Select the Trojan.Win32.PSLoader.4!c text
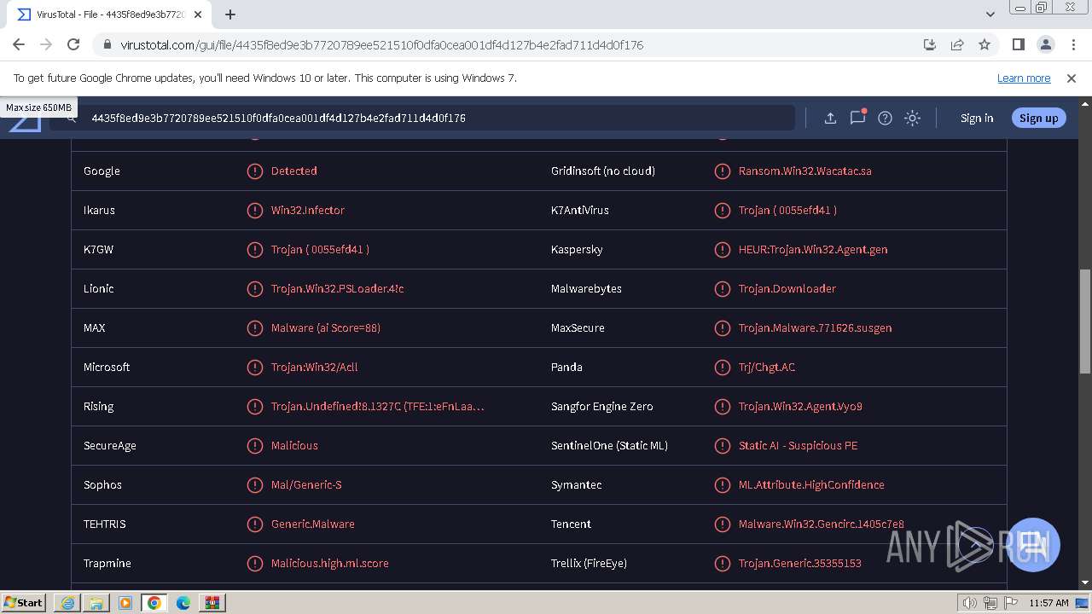This screenshot has height=614, width=1092. 337,288
